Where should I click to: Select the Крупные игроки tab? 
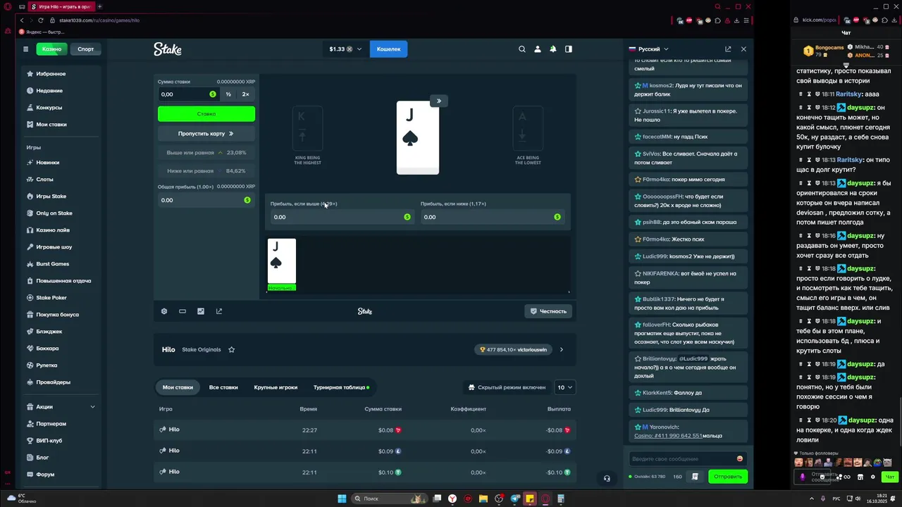(276, 387)
